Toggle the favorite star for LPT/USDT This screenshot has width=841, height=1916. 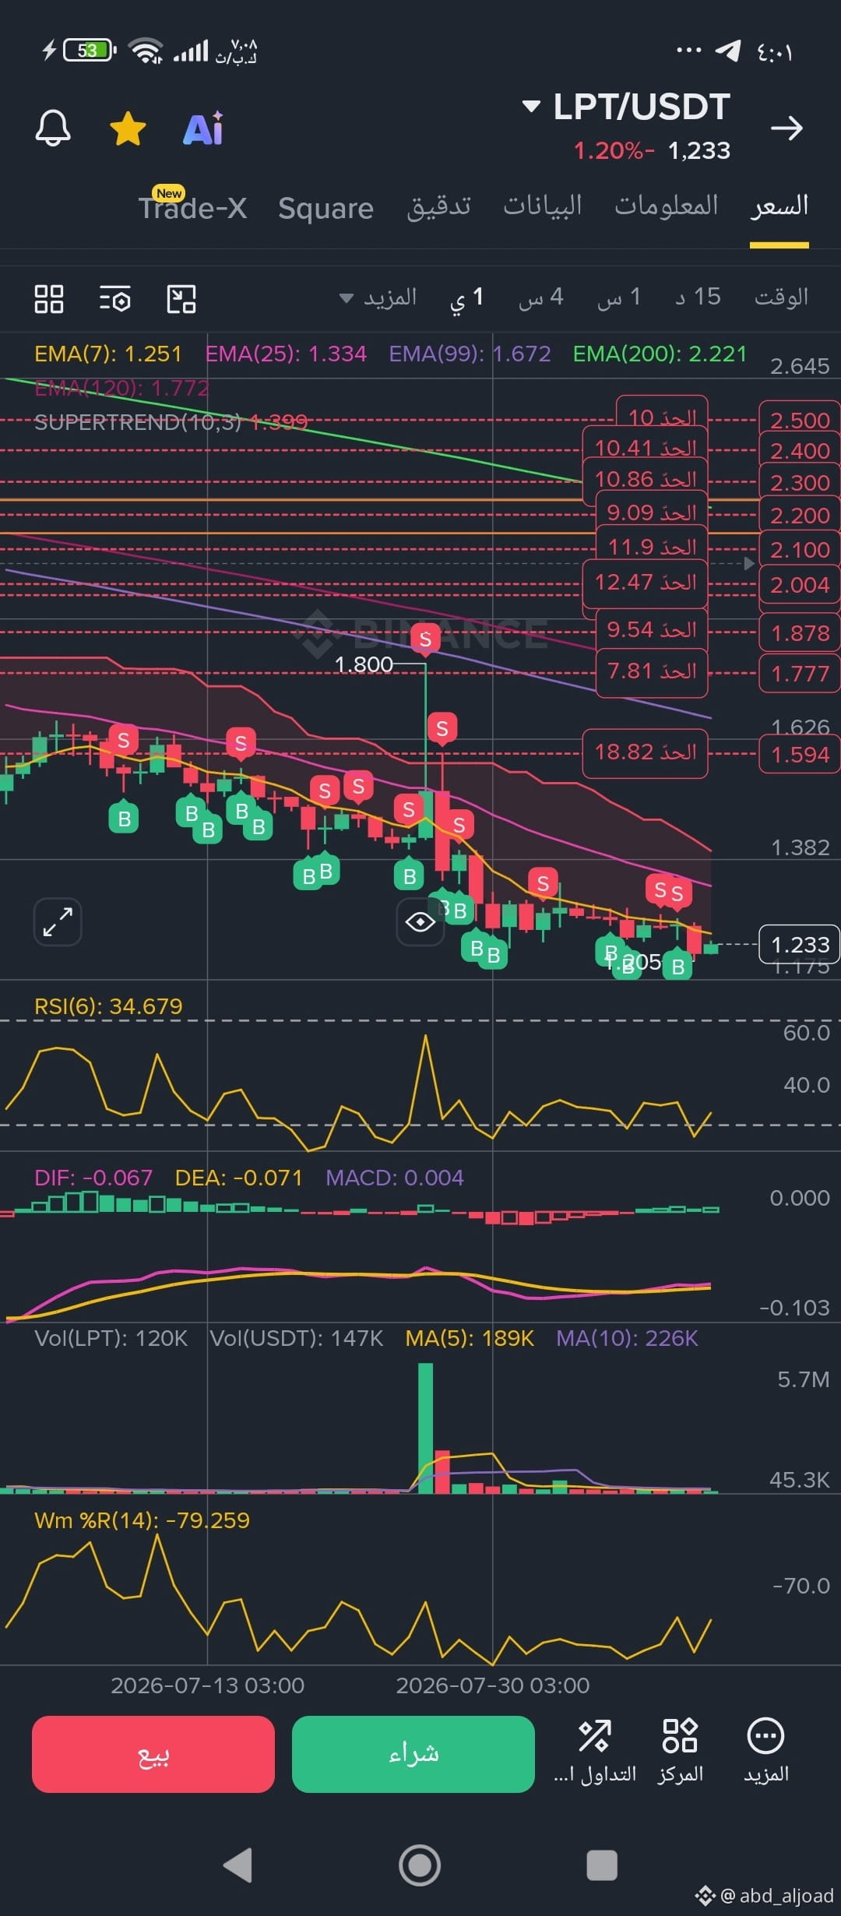click(x=128, y=129)
